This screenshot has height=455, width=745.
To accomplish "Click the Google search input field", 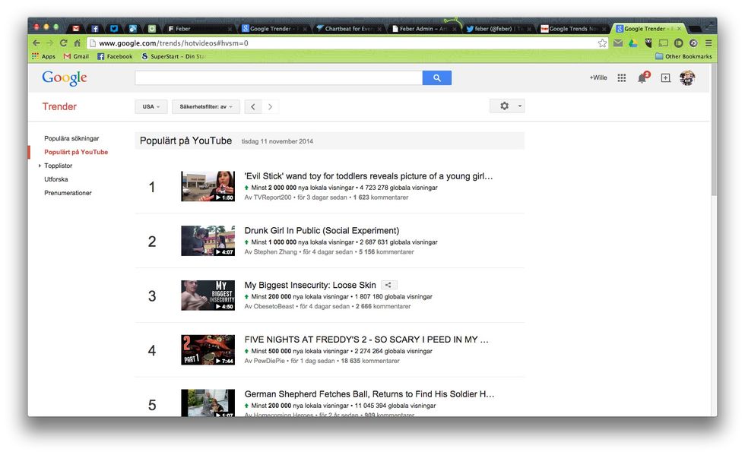I will (278, 77).
